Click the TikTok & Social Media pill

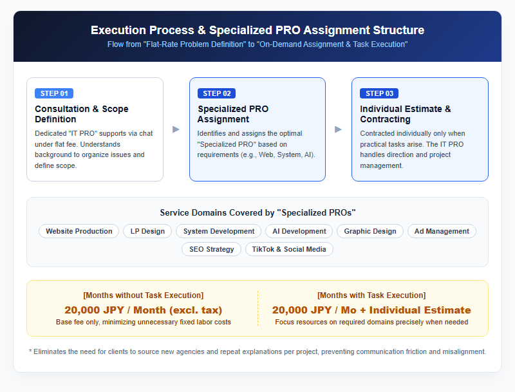click(x=289, y=249)
